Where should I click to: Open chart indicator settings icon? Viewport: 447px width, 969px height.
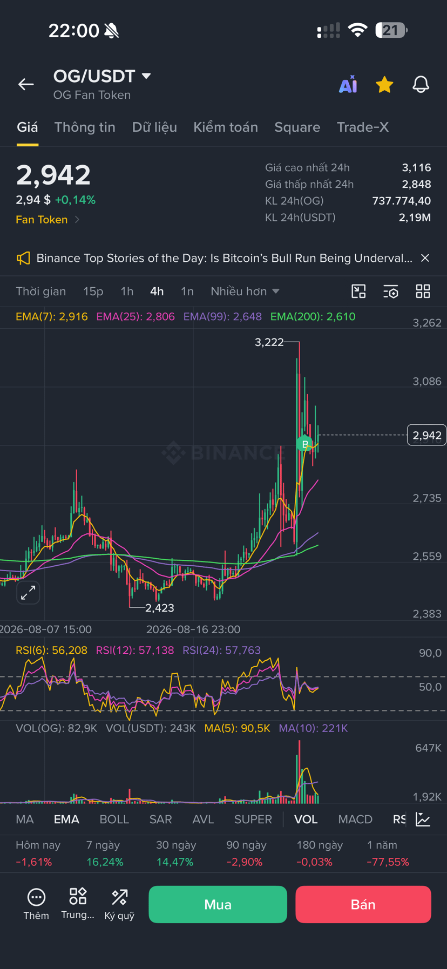click(x=391, y=292)
